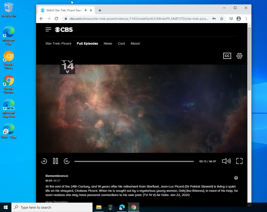Open the CBS hamburger navigation menu
The width and height of the screenshot is (267, 212).
pyautogui.click(x=48, y=29)
